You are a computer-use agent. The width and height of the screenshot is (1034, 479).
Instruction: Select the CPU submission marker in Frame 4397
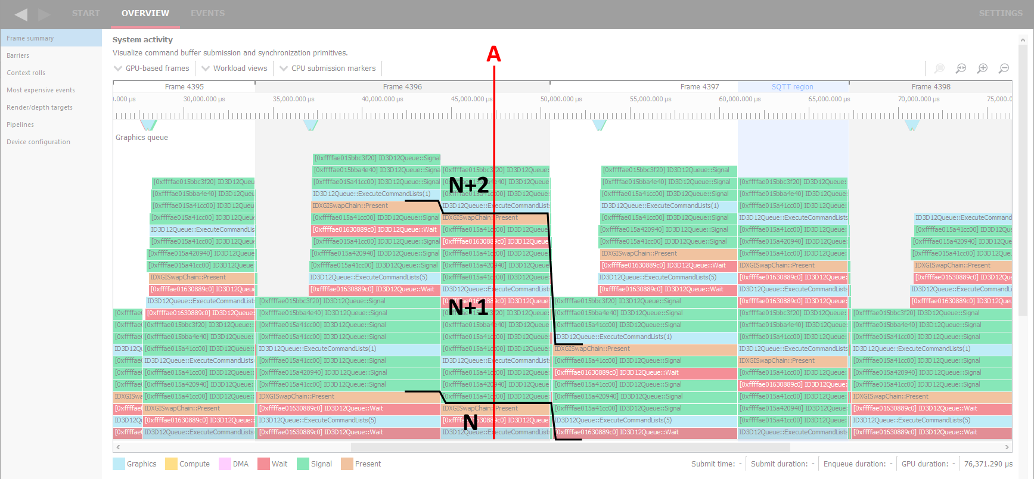(x=600, y=125)
